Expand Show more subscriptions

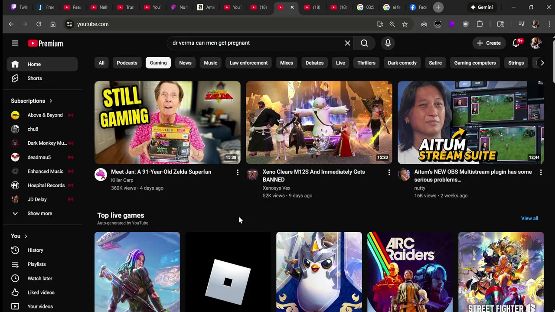point(42,213)
